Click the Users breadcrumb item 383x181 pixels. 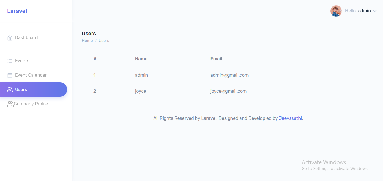pyautogui.click(x=104, y=41)
